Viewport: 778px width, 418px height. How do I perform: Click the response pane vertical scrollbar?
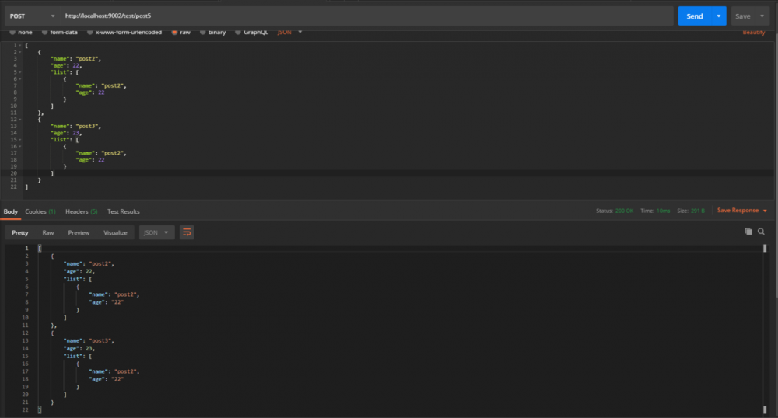pos(765,329)
